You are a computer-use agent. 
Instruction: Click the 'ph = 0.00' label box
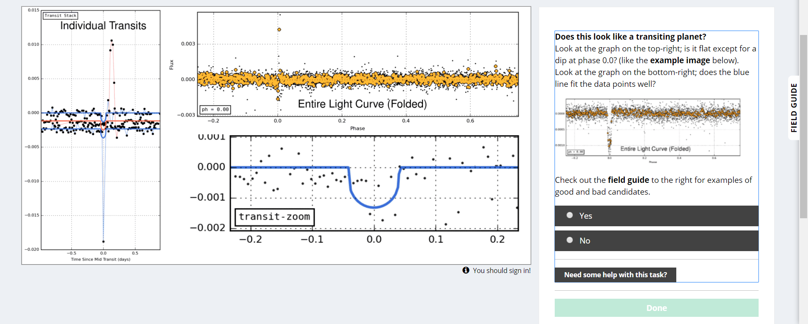pos(215,110)
